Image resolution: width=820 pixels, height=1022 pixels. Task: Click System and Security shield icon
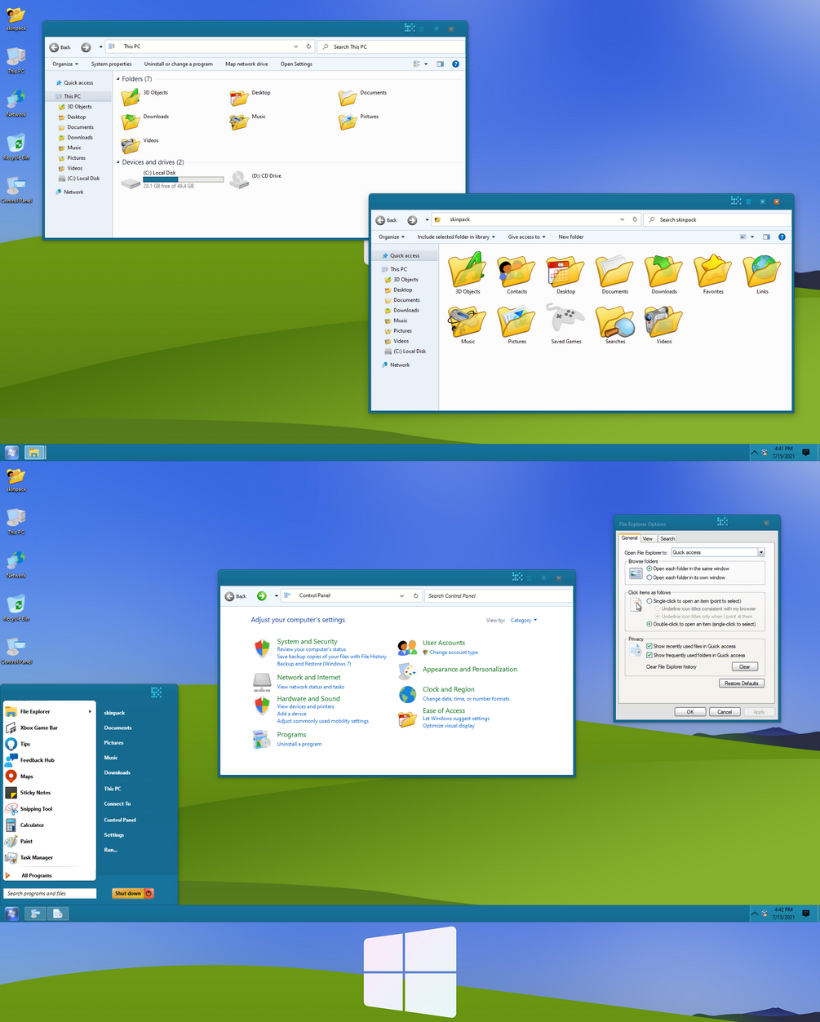point(262,648)
